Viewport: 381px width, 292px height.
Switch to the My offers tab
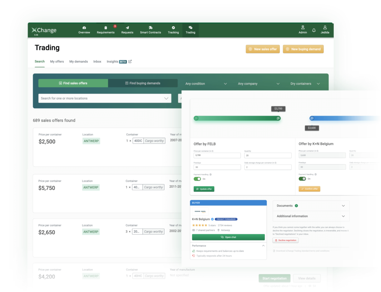click(57, 61)
